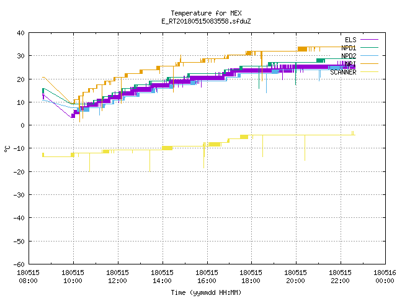This screenshot has width=397, height=298.
Task: Click the x-axis tick label '180515 18:00'
Action: 251,277
